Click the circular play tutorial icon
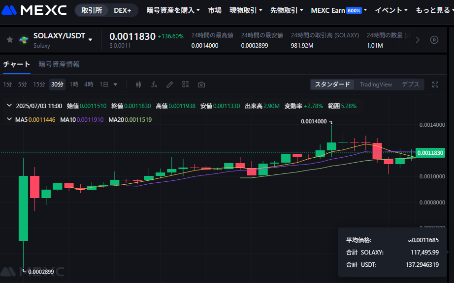Screen dimensions: 454x283 (x=434, y=40)
